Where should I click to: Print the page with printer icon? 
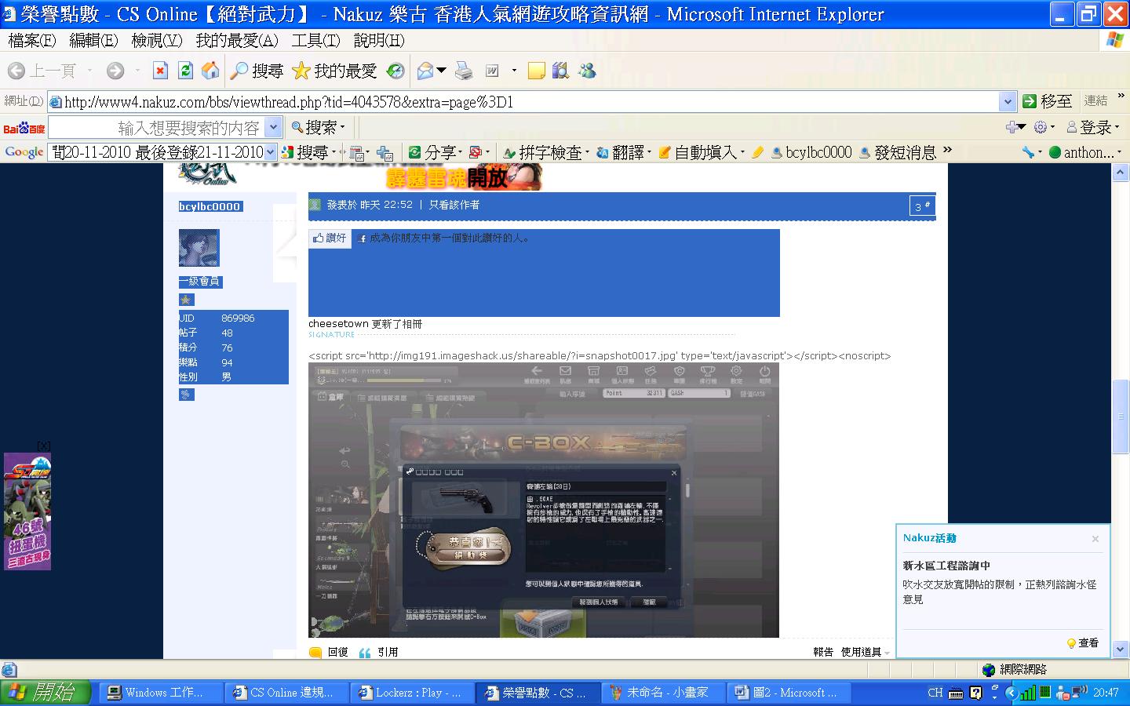[464, 71]
